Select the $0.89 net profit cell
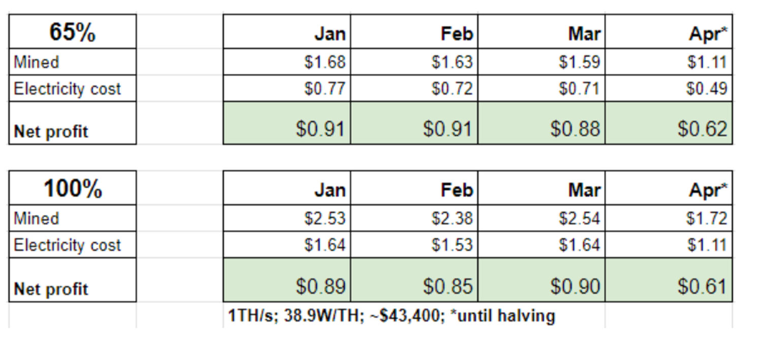The width and height of the screenshot is (762, 341). (287, 280)
